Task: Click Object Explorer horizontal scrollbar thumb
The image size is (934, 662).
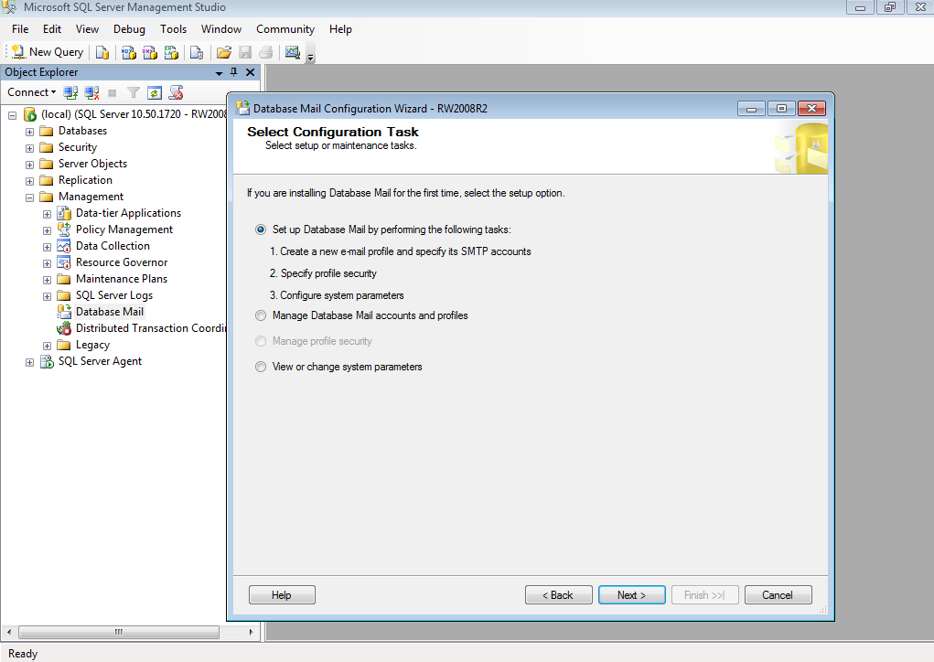Action: point(119,632)
